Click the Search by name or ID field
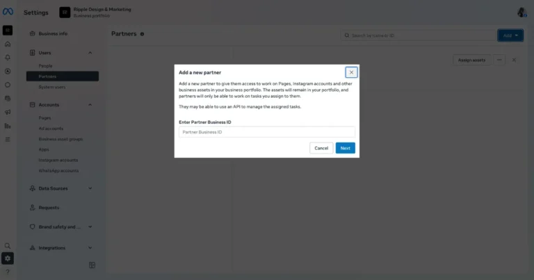534x280 pixels. click(418, 35)
